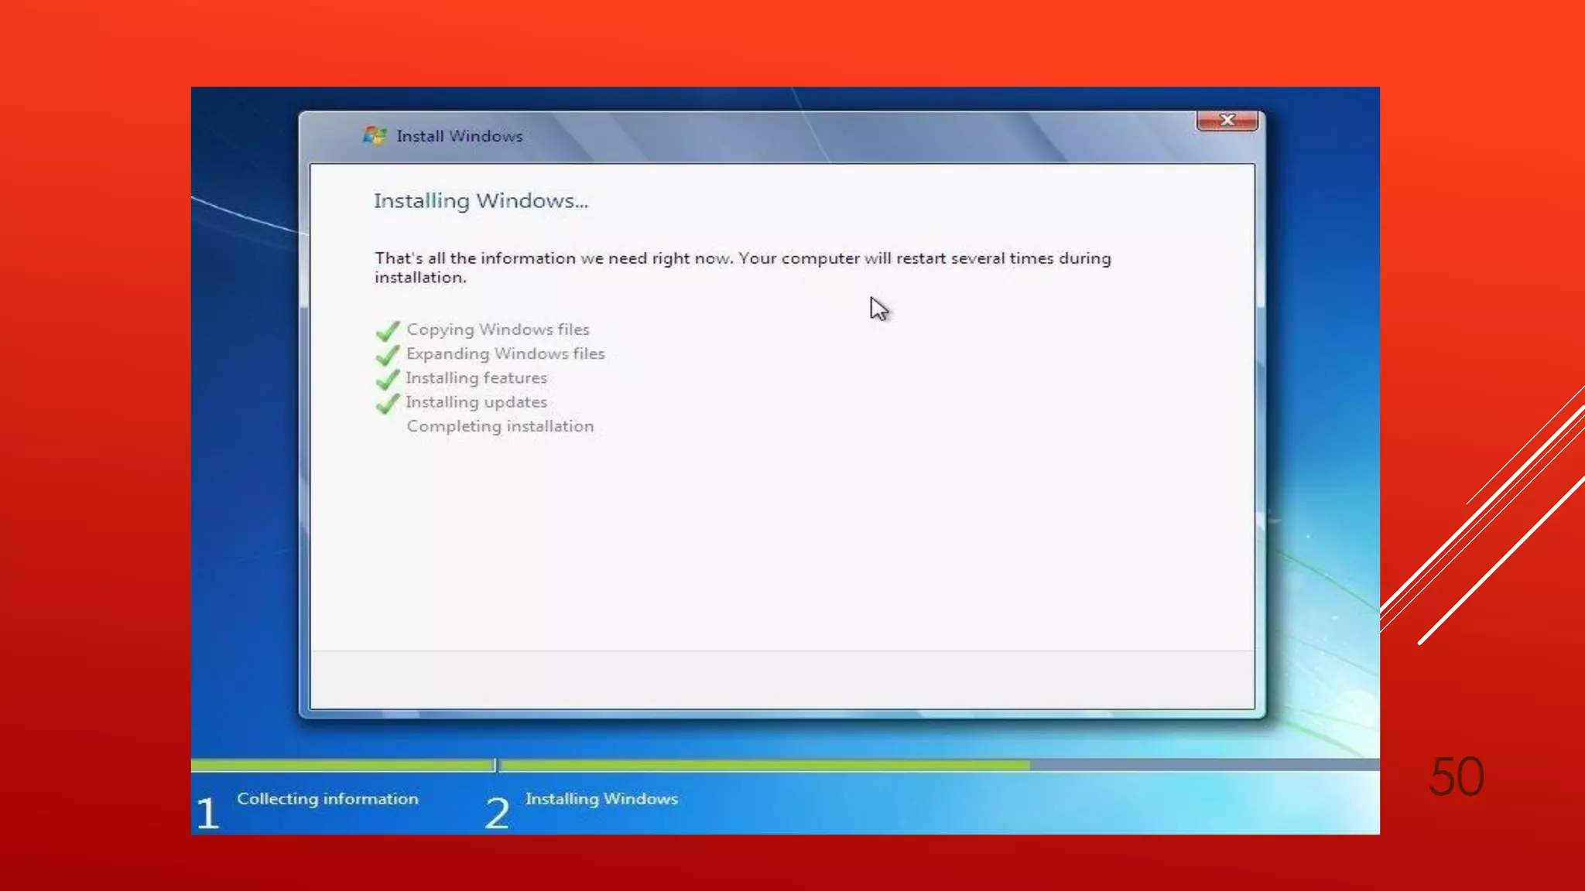Screen dimensions: 1585x891
Task: Click the Installing Windows green progress bar
Action: (765, 765)
